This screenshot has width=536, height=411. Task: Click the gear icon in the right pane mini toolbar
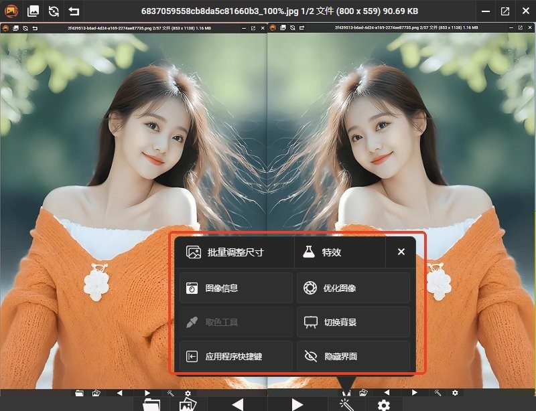tap(456, 393)
